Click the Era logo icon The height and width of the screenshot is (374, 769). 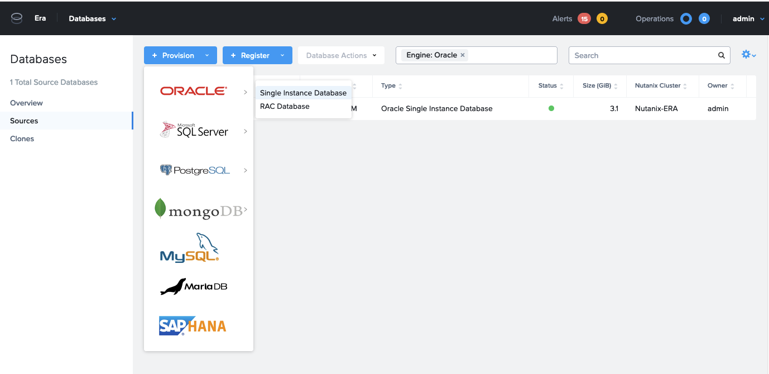(17, 18)
